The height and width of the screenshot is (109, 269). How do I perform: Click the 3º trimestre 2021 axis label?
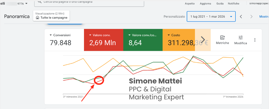[73, 97]
